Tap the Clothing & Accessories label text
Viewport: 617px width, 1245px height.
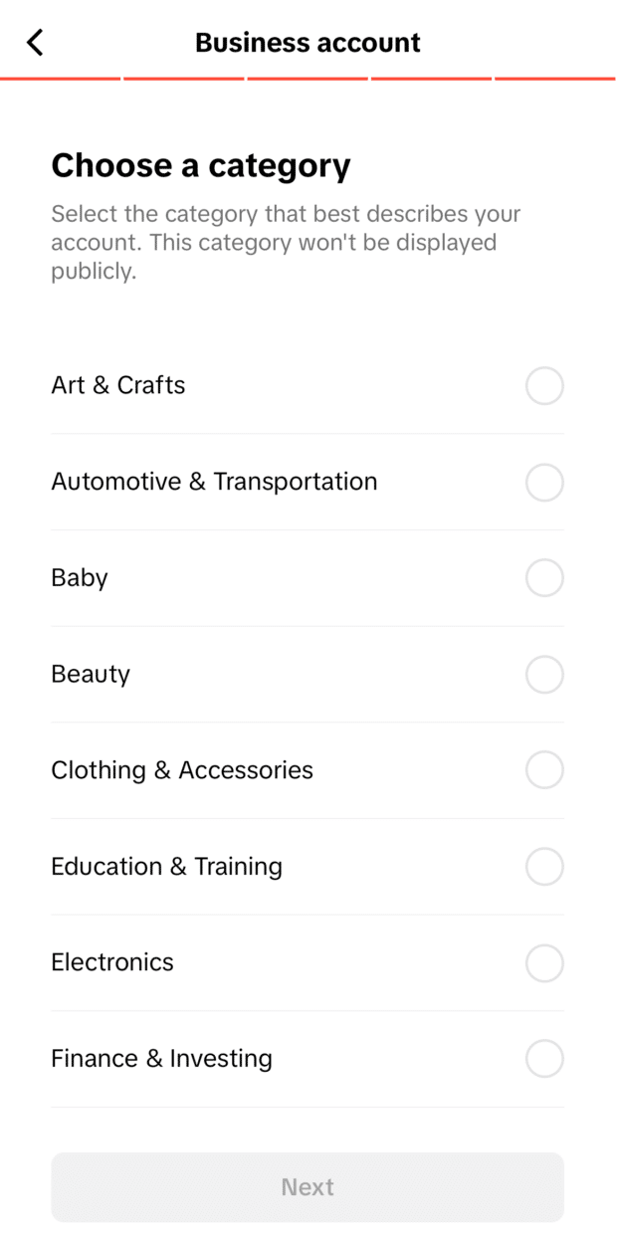tap(182, 770)
